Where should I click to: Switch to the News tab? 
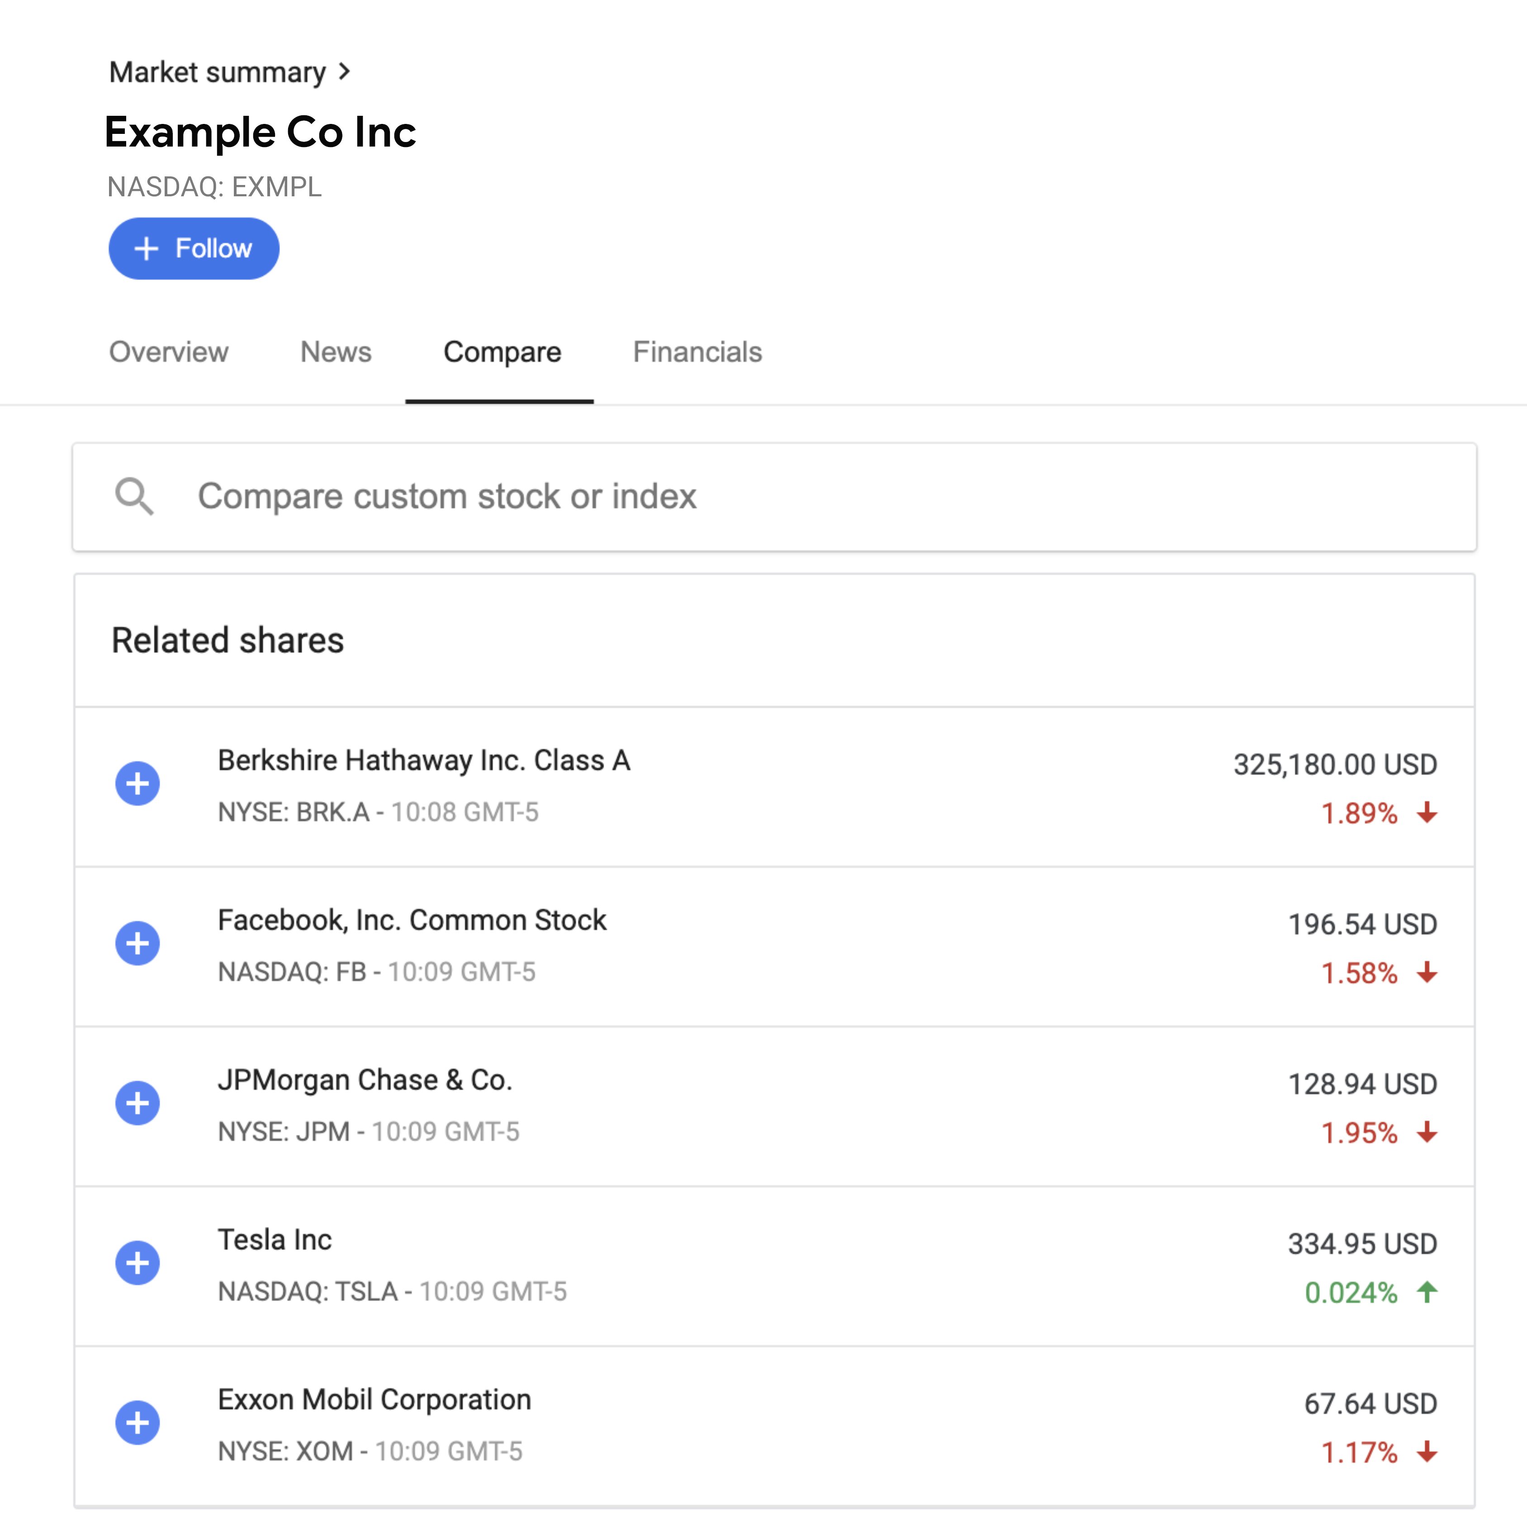point(336,352)
